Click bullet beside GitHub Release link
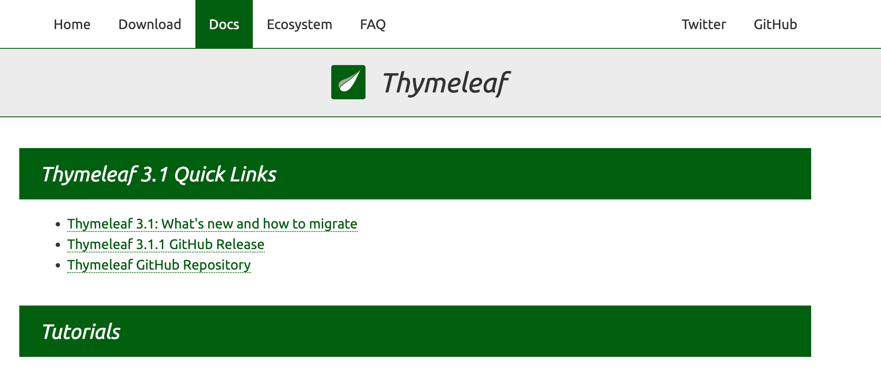 coord(58,245)
